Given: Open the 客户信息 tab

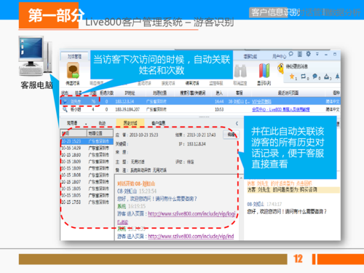Looking at the screenshot, I should (158, 123).
